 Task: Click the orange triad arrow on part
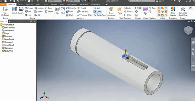point(126,51)
